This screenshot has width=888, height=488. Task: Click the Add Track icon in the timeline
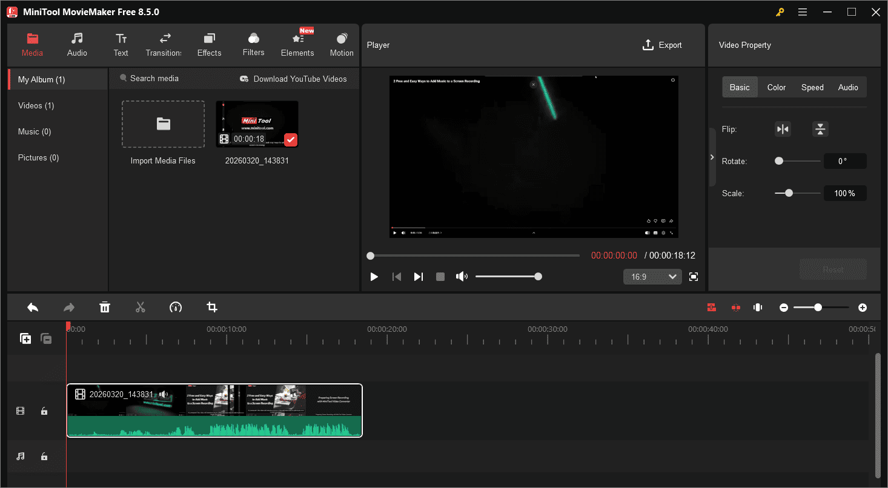pyautogui.click(x=25, y=338)
